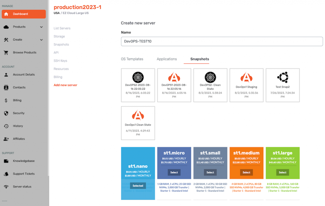This screenshot has height=206, width=325.
Task: Click the Support Tickets icon
Action: click(6, 174)
